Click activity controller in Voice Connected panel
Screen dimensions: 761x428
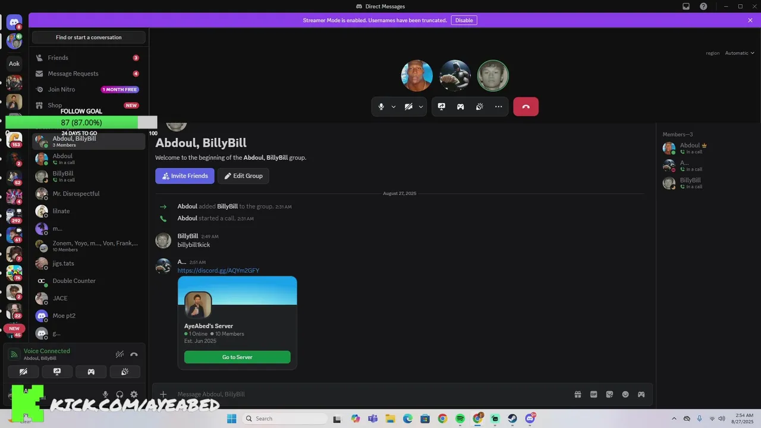pos(91,372)
